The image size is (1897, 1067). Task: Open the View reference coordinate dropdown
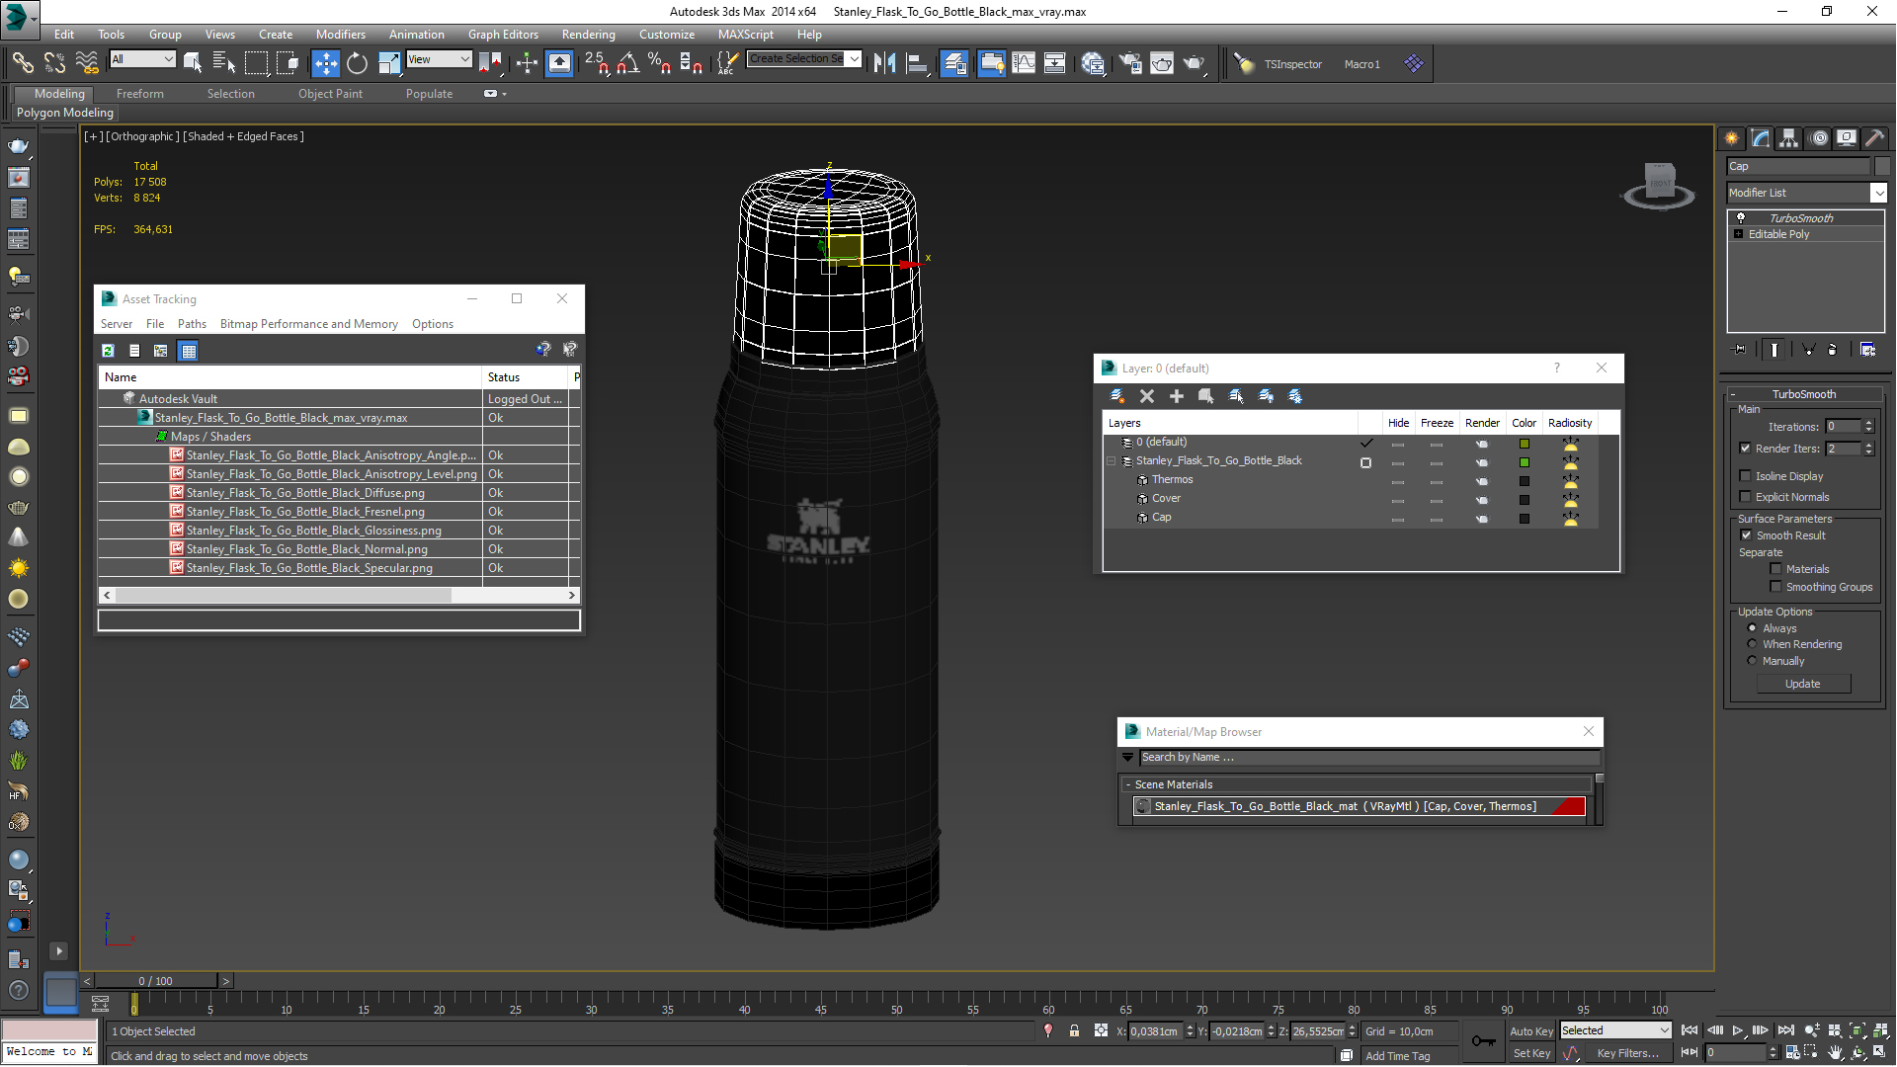439,59
